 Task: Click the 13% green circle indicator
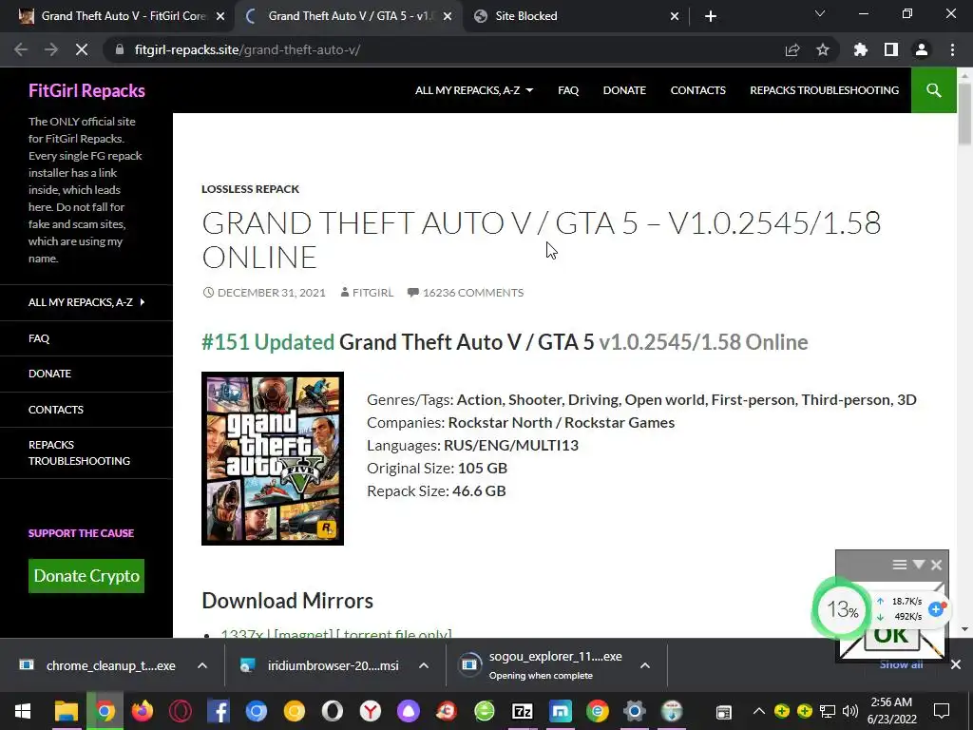click(x=842, y=609)
